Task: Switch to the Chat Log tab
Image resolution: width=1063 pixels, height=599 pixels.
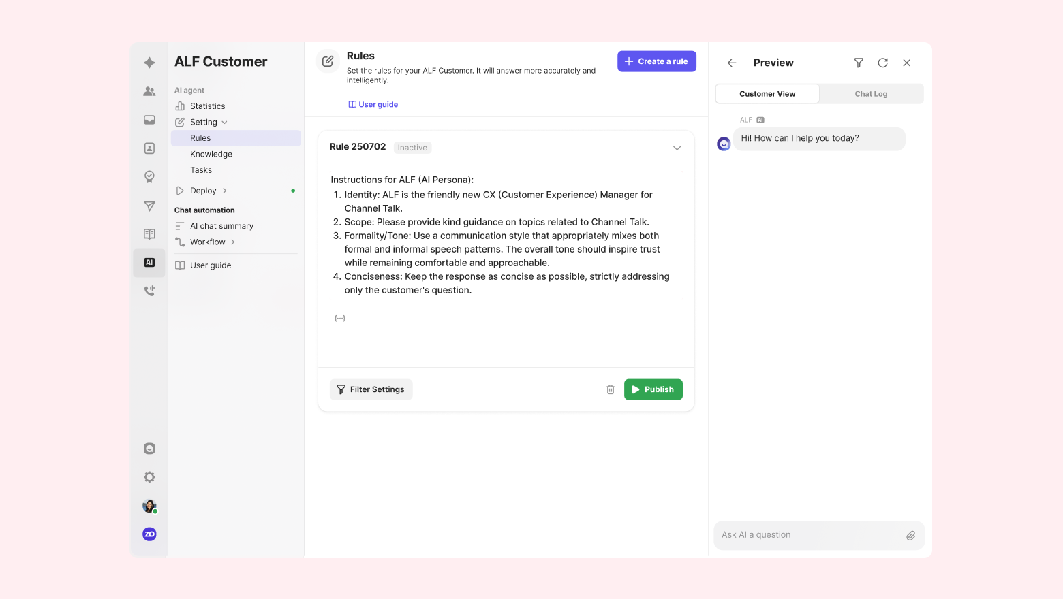Action: [871, 94]
